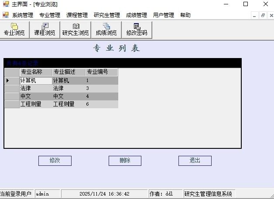Open the 专业管理 menu
This screenshot has width=274, height=199.
click(50, 15)
